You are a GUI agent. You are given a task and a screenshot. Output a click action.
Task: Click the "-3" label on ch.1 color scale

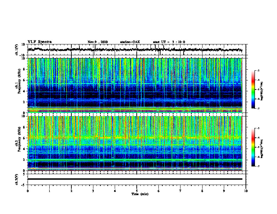coord(258,70)
